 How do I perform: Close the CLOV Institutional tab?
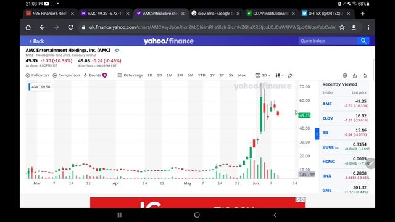click(293, 14)
